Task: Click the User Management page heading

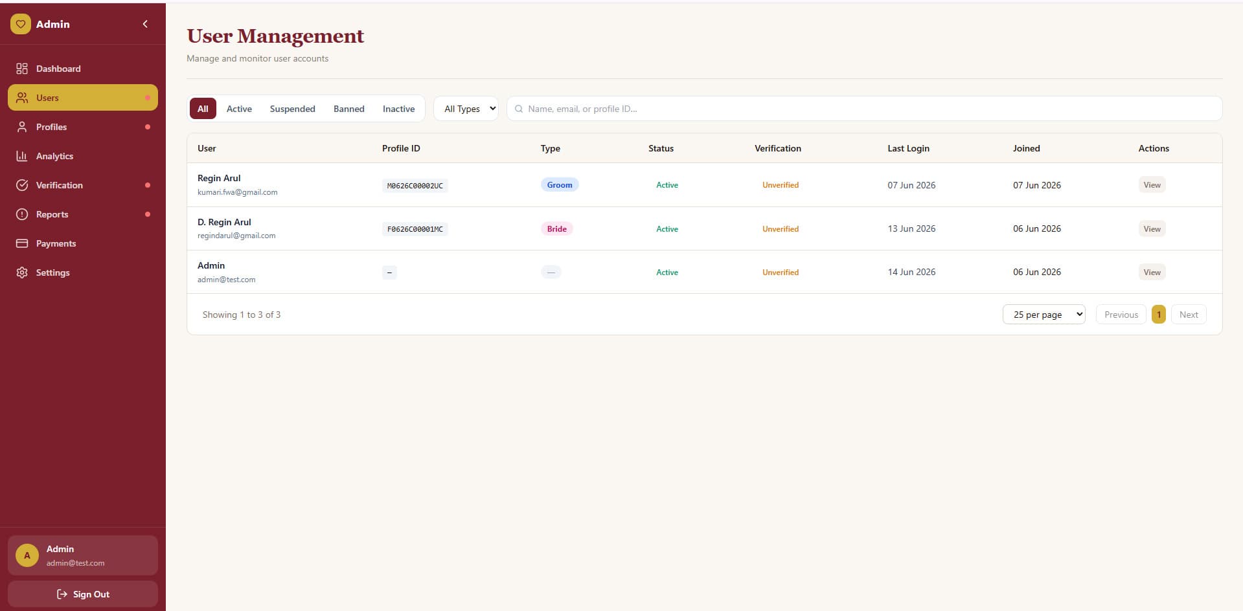Action: coord(275,36)
